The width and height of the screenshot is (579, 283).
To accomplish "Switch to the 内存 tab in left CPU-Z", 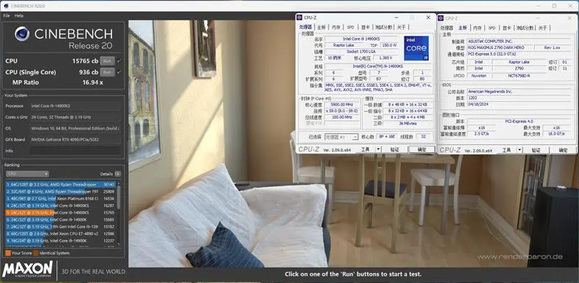I will click(336, 28).
